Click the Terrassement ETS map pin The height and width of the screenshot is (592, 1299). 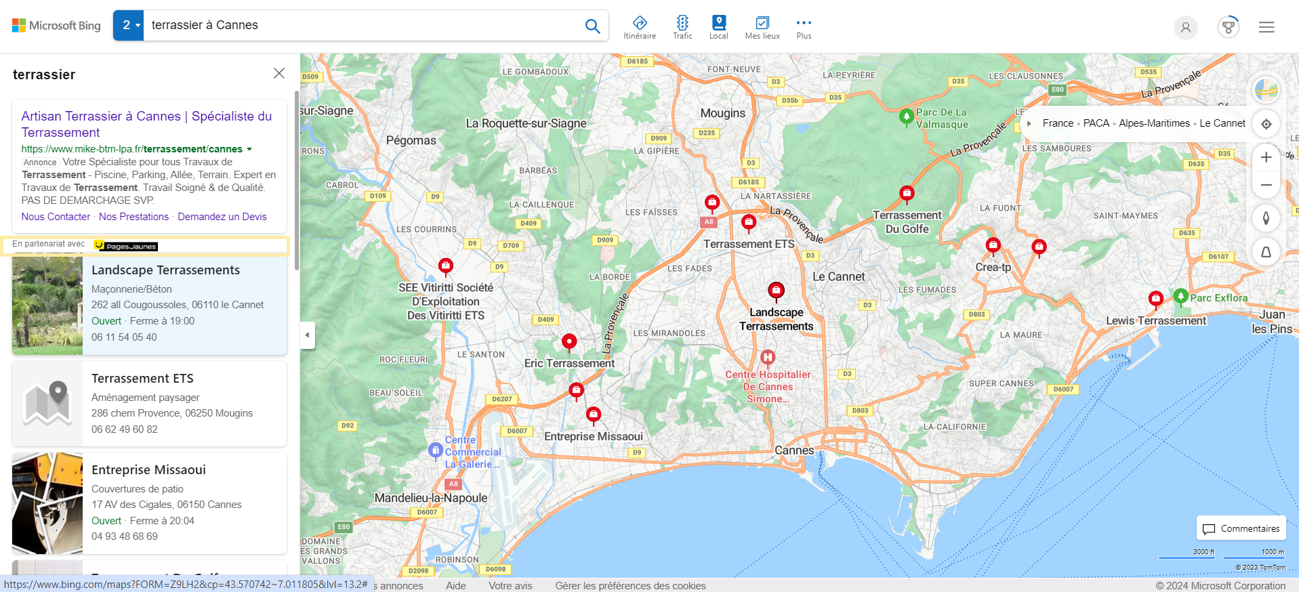point(749,222)
